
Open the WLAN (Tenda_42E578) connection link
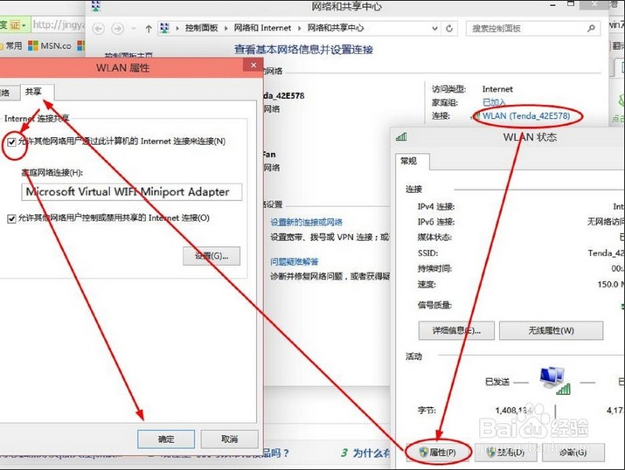coord(526,116)
